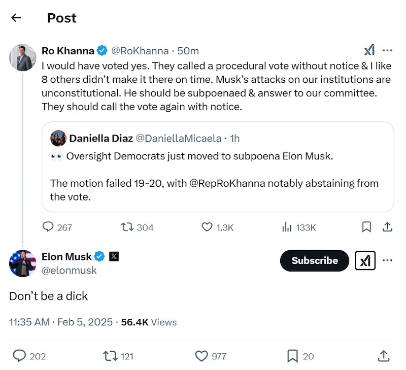Screen dimensions: 406x370
Task: Click the Subscribe button
Action: [314, 260]
